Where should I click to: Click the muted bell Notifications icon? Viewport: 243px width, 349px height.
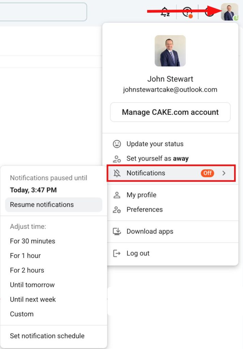tap(117, 173)
